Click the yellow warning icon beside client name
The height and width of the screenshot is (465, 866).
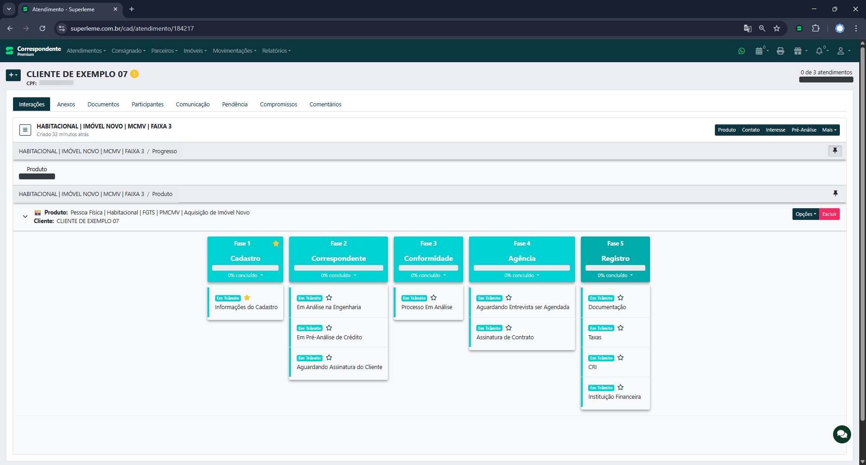(x=134, y=74)
